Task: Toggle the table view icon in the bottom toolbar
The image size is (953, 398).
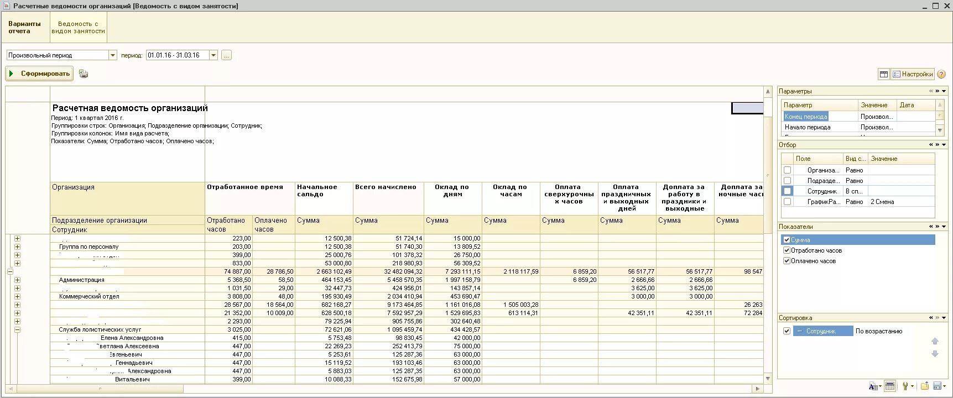Action: [890, 386]
